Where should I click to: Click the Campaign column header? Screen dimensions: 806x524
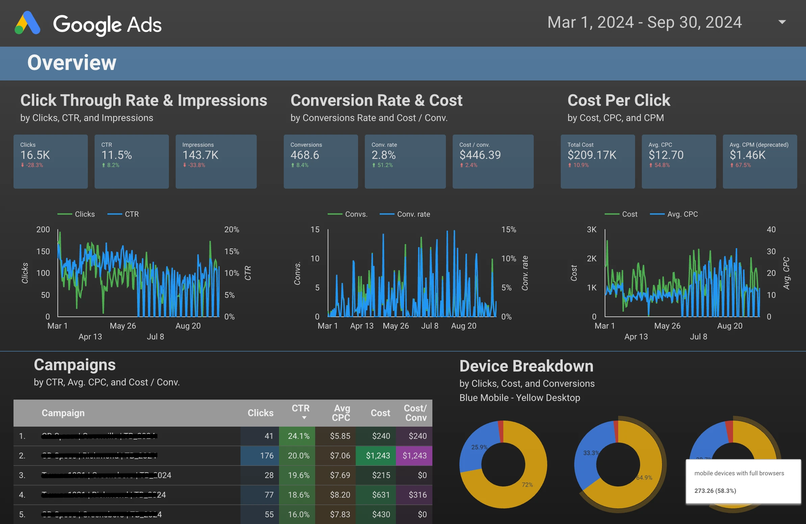click(x=63, y=413)
